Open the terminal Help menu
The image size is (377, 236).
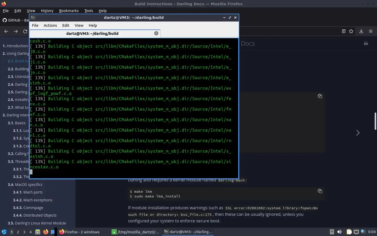pos(93,25)
